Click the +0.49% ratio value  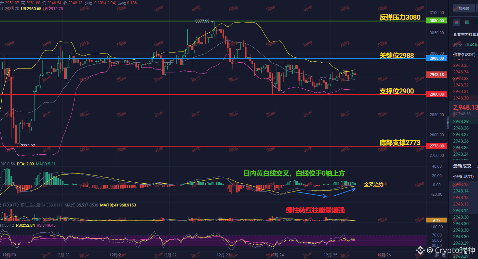pos(471,45)
